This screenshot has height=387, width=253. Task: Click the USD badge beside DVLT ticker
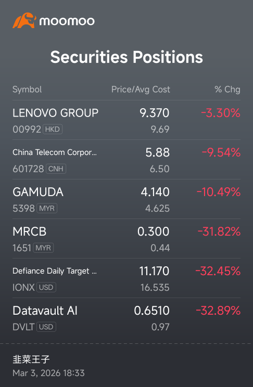pyautogui.click(x=46, y=327)
